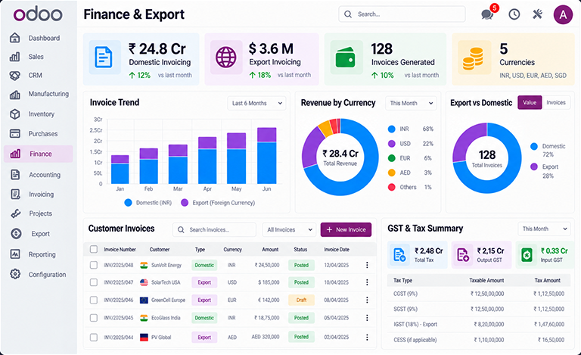This screenshot has height=355, width=581.
Task: Click the Sales bar chart icon
Action: tap(15, 57)
